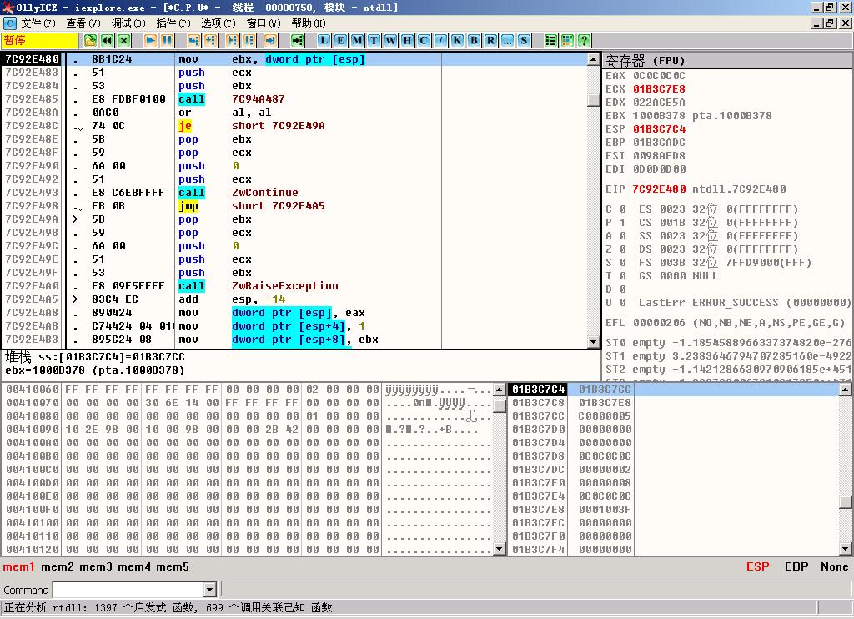Screen dimensions: 854x619
Task: Click the Open file toolbar icon
Action: pos(90,40)
